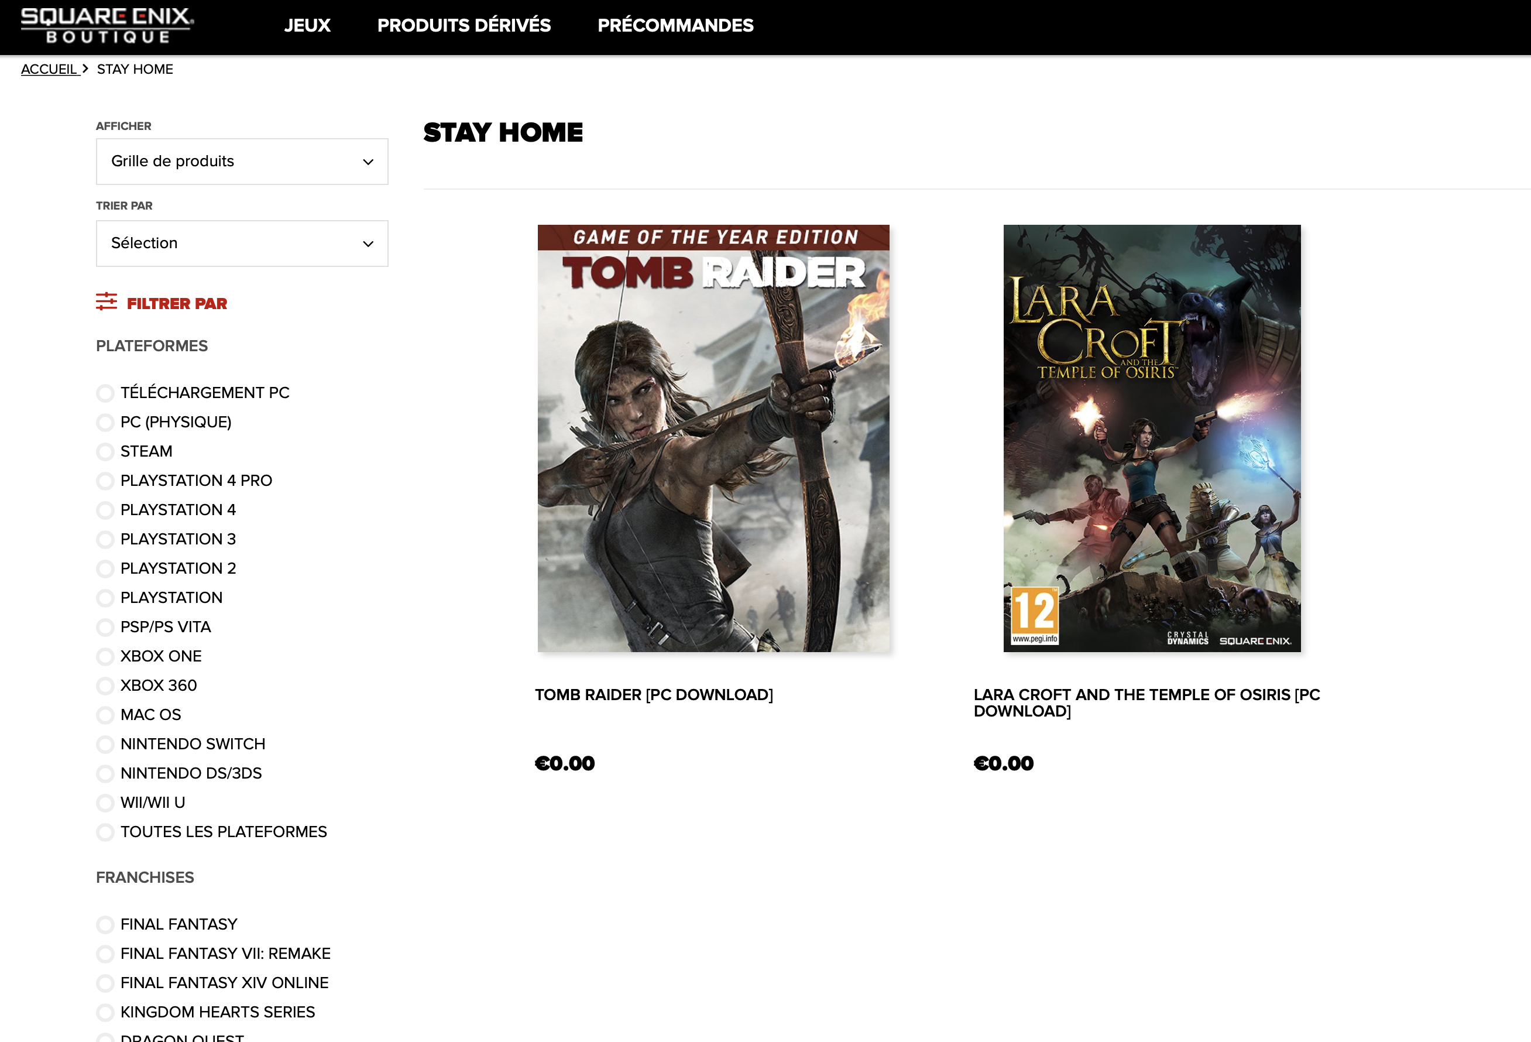Open the Tomb Raider [PC Download] title link

654,695
